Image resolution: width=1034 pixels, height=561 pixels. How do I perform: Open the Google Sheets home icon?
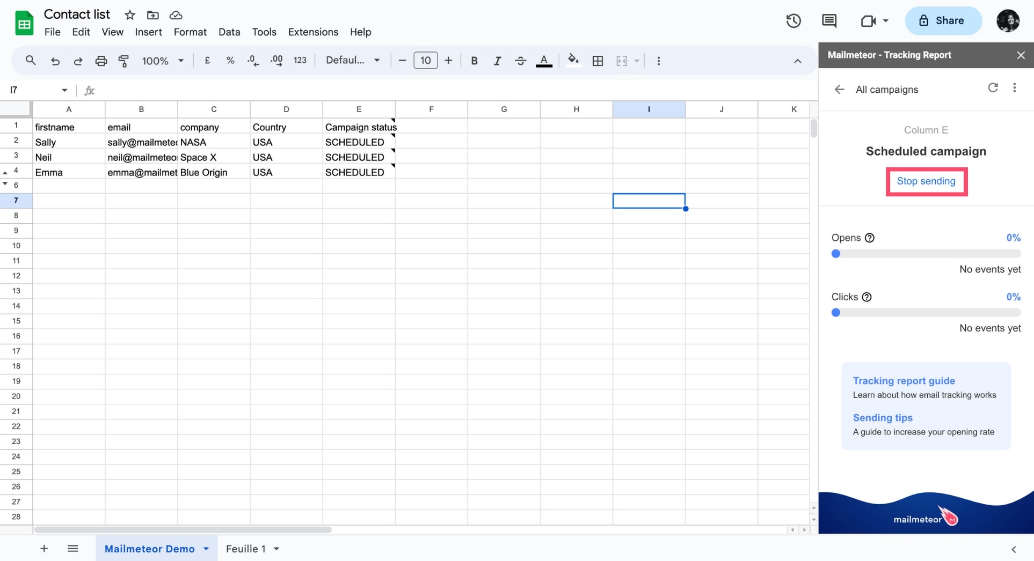(x=24, y=23)
